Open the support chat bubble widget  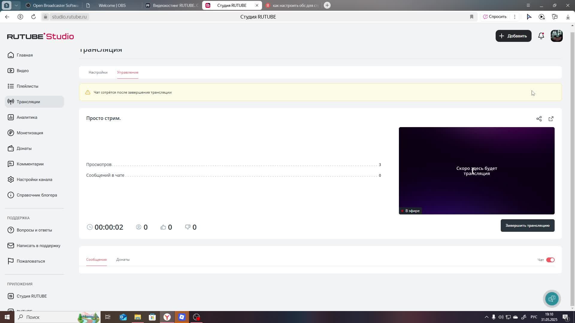(552, 298)
